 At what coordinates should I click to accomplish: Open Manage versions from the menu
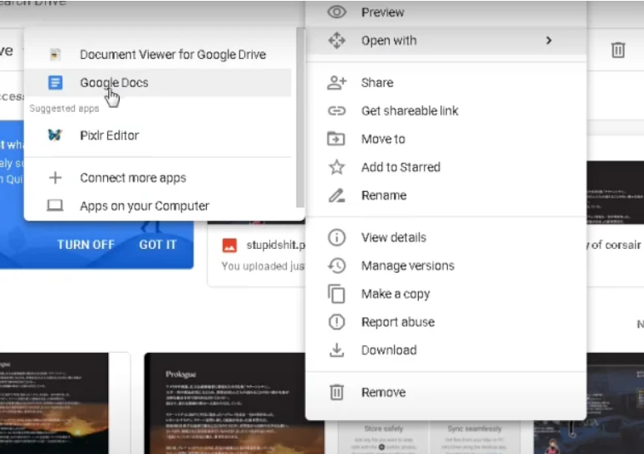pos(407,266)
